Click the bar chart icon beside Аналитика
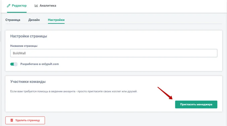The width and height of the screenshot is (227, 126). pos(36,5)
